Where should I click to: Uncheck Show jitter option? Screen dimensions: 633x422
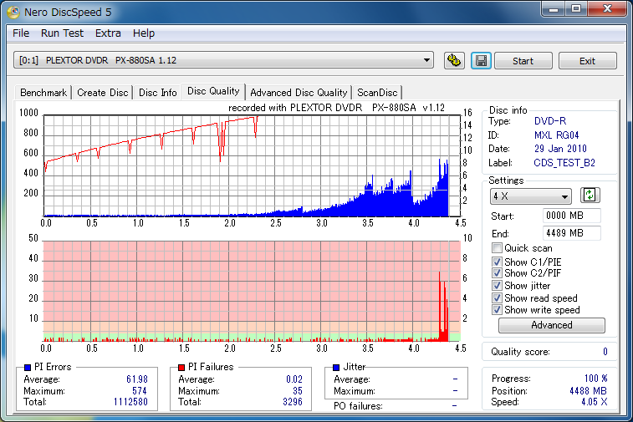(x=497, y=286)
